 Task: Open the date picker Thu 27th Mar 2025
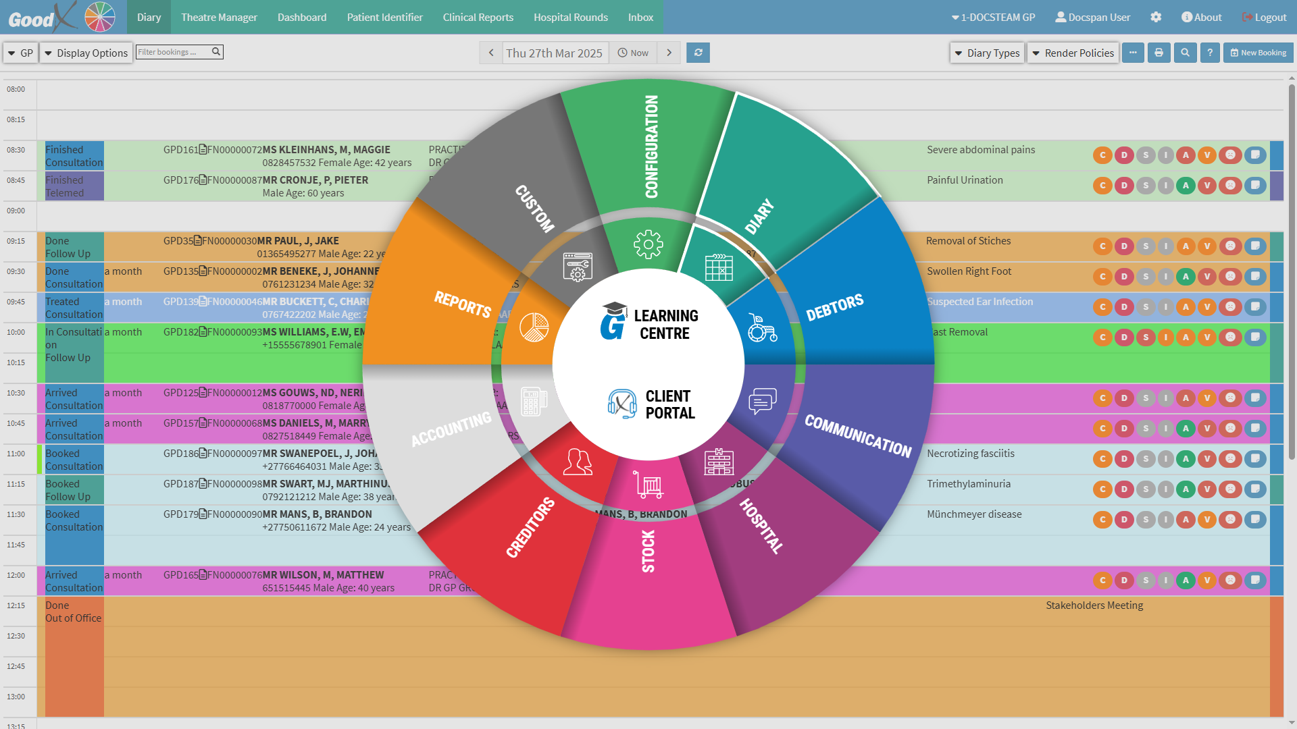tap(555, 53)
